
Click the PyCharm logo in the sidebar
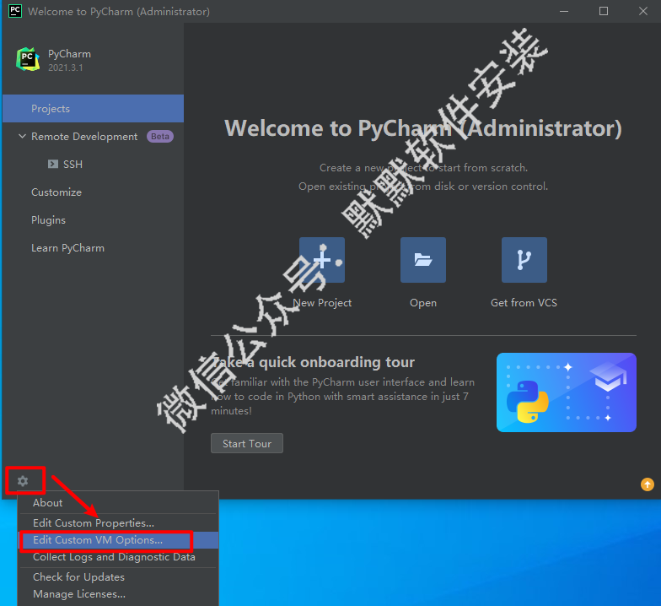click(28, 59)
